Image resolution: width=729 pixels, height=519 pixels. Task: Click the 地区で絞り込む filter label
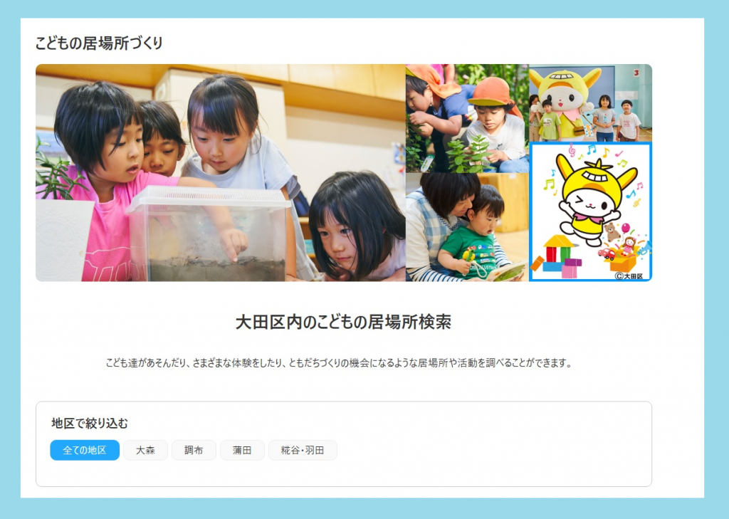tap(89, 423)
